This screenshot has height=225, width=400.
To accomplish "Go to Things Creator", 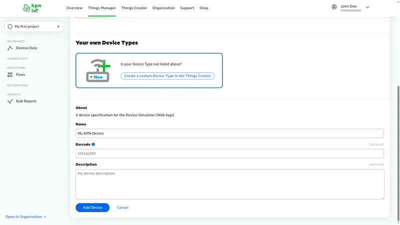I will pos(134,8).
